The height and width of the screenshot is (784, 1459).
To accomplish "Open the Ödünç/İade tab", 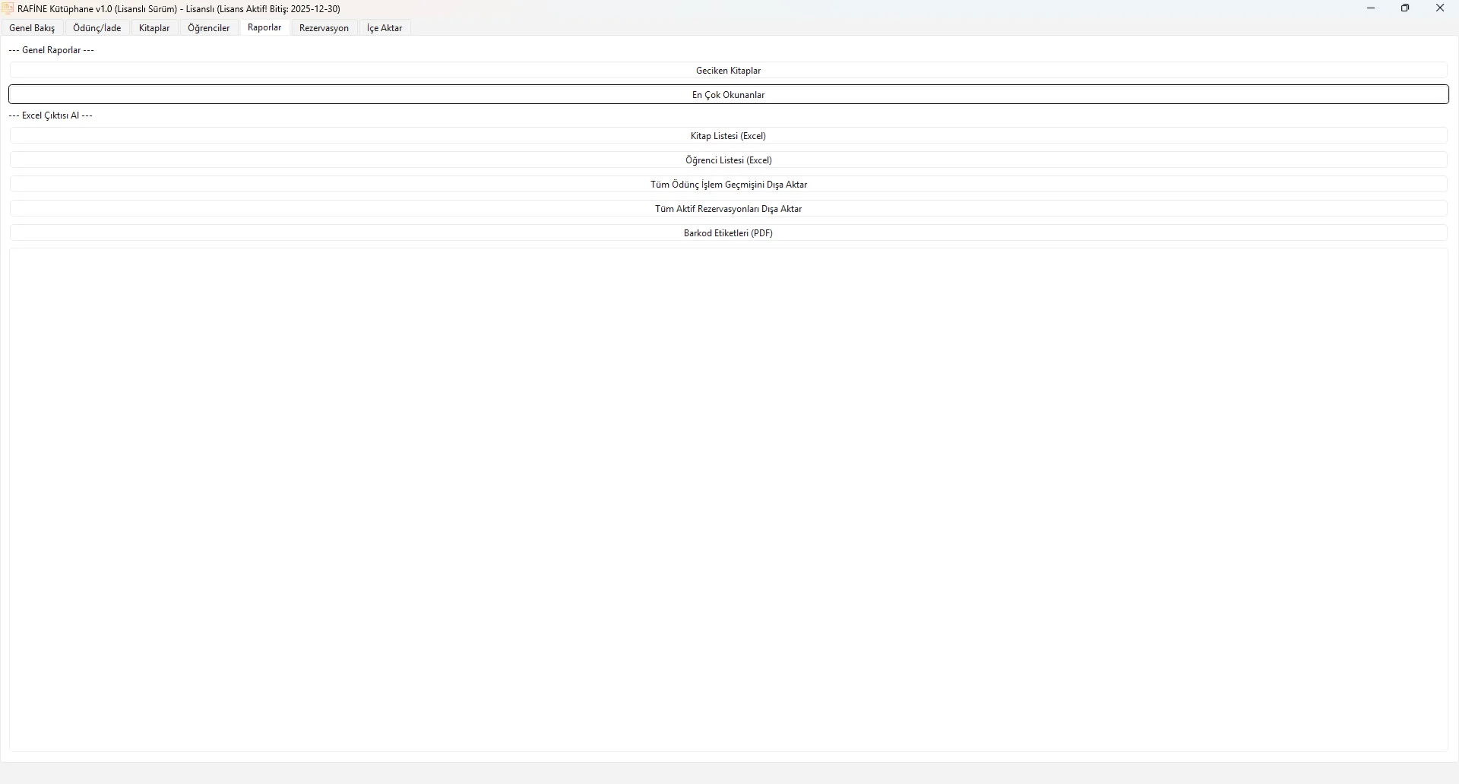I will [97, 28].
